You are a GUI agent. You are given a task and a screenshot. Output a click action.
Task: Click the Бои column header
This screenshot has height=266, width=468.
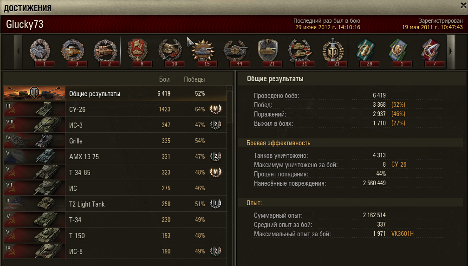pyautogui.click(x=164, y=79)
